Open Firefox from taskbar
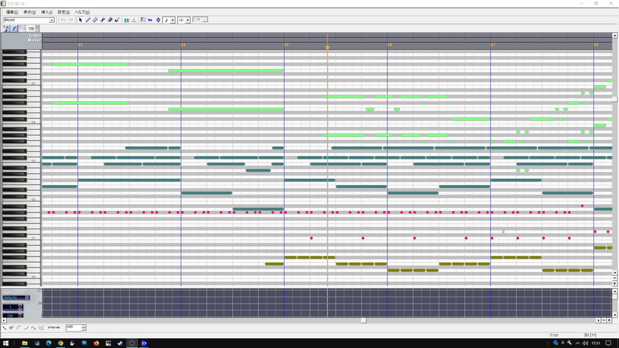 (x=96, y=343)
